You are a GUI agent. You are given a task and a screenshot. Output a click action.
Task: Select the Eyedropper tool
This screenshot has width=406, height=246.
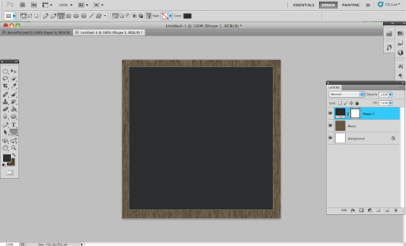(x=14, y=86)
